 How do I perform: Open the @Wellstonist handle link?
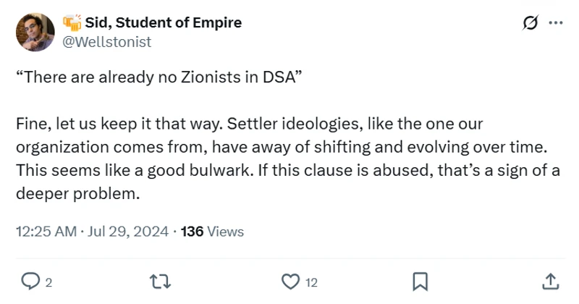click(x=108, y=41)
